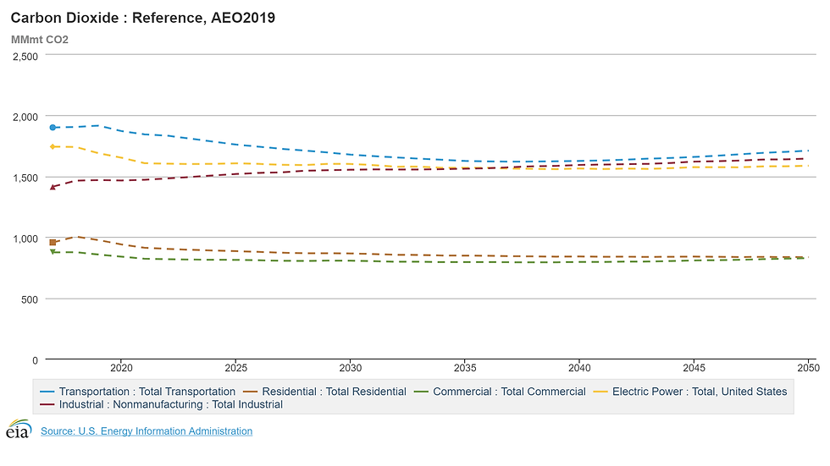The image size is (830, 466).
Task: Open the U.S. Energy Information Administration source link
Action: [147, 431]
